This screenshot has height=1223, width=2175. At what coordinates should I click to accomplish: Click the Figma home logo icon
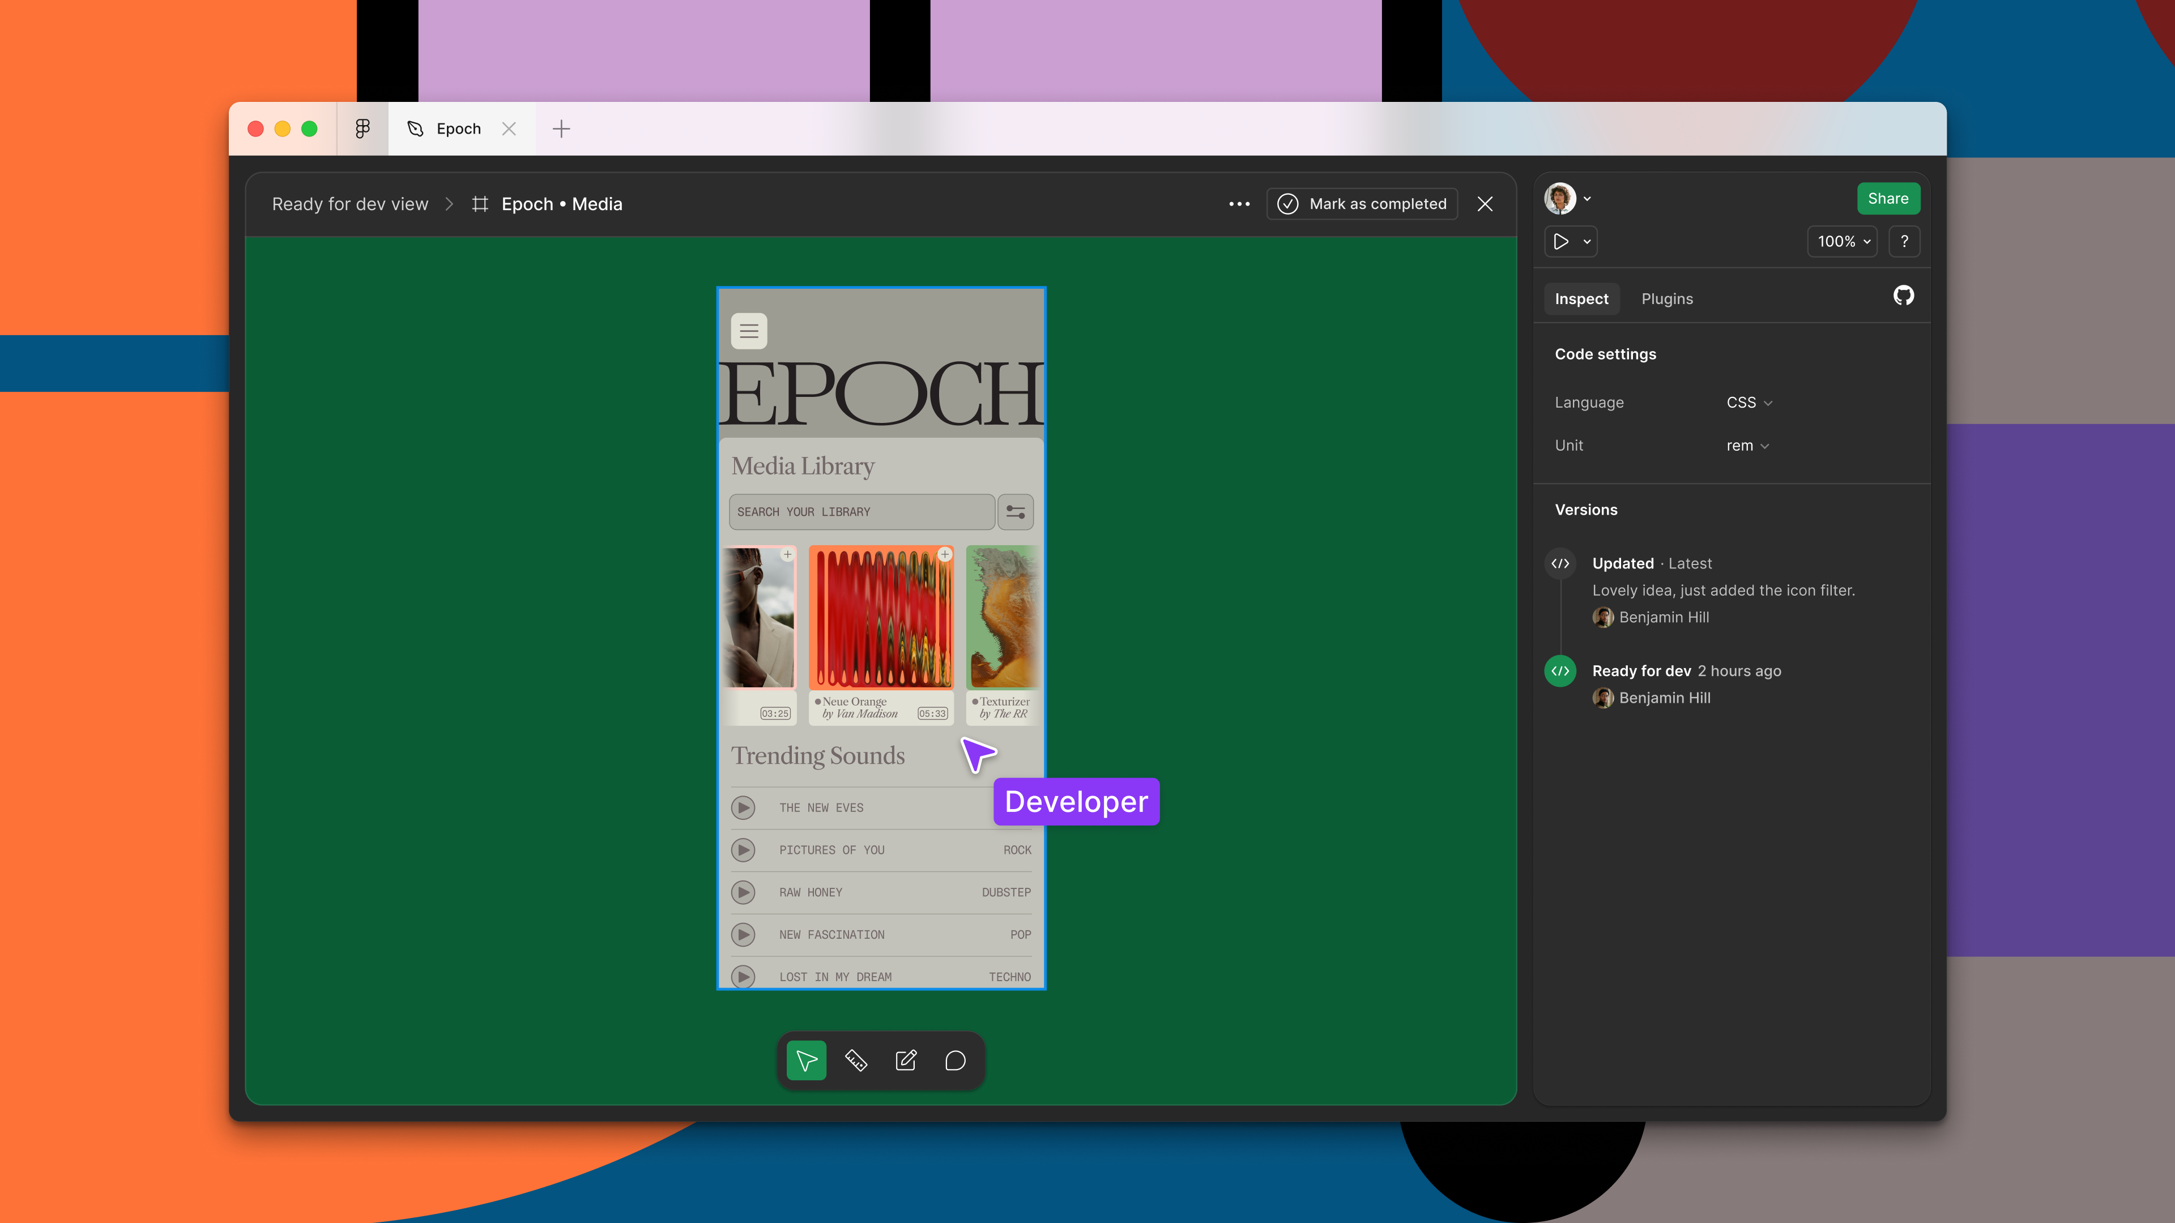pyautogui.click(x=362, y=129)
